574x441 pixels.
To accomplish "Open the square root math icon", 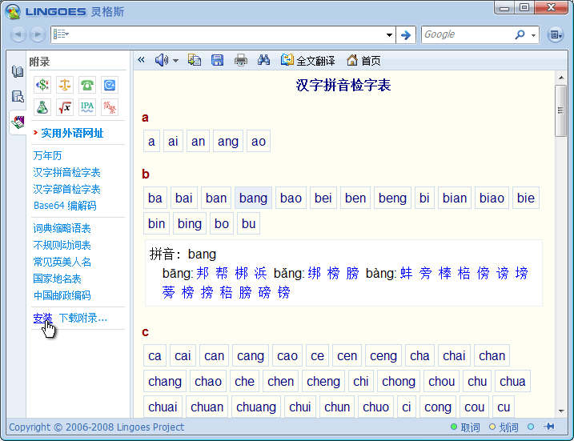I will (x=65, y=106).
